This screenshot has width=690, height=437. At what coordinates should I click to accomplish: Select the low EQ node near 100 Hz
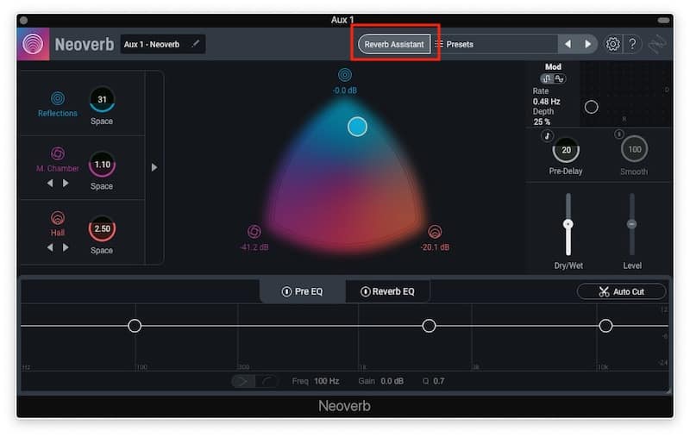135,326
